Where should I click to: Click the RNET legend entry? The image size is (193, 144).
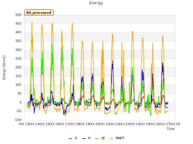tap(117, 138)
